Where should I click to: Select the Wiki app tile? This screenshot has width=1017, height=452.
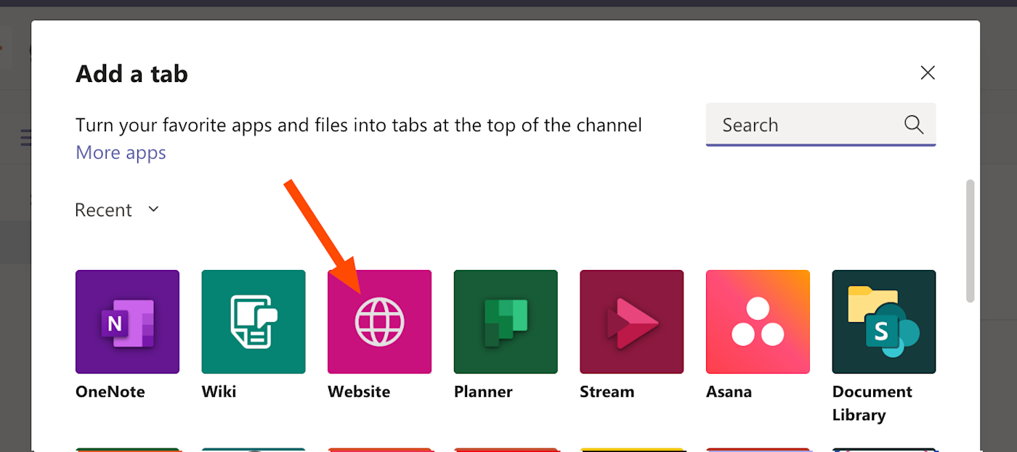(254, 321)
